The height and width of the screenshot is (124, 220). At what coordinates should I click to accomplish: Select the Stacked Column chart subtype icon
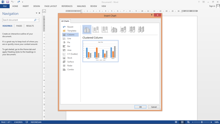click(x=96, y=30)
